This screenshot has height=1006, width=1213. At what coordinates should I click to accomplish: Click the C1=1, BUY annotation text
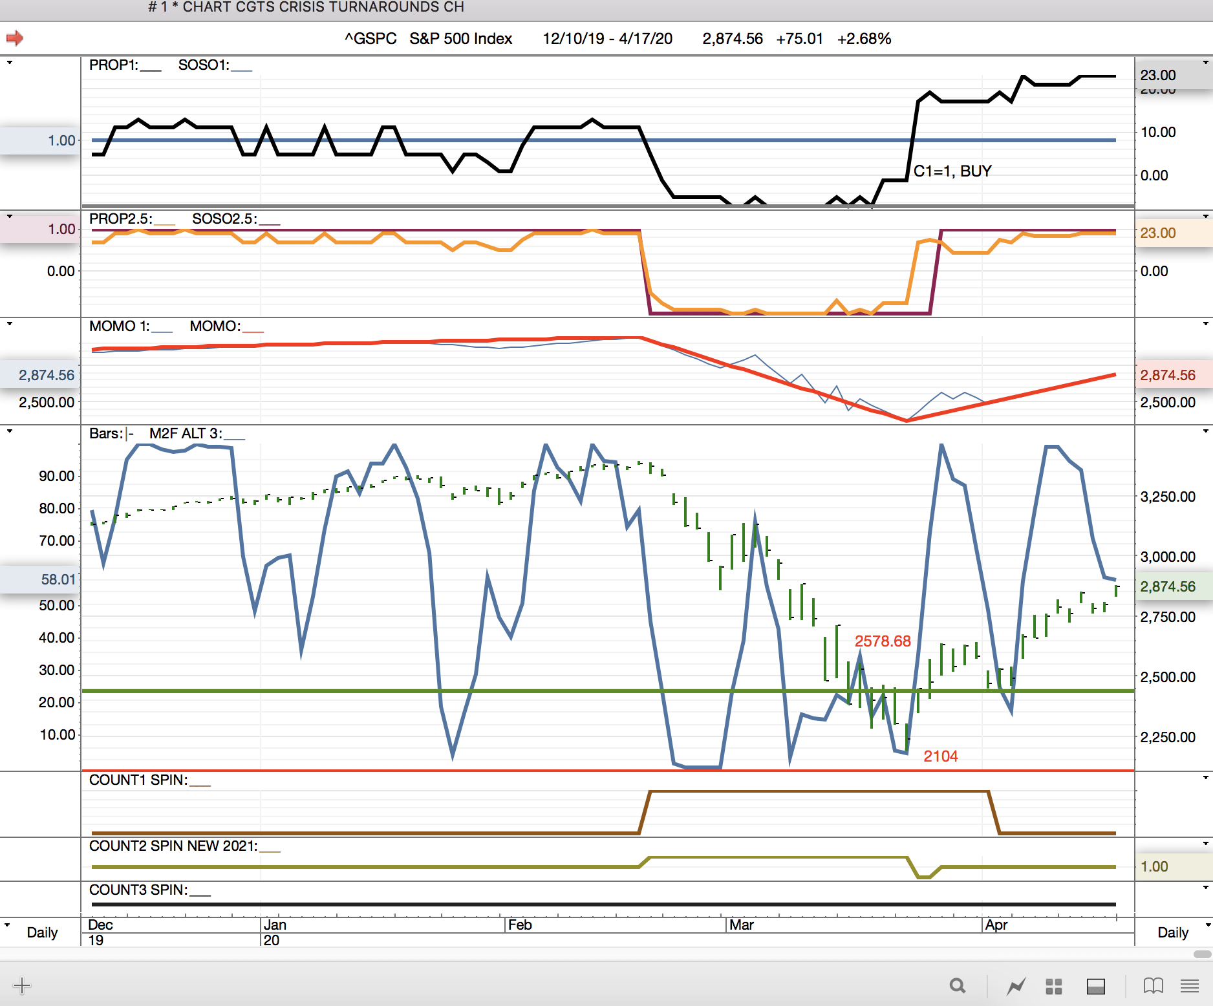pyautogui.click(x=952, y=171)
